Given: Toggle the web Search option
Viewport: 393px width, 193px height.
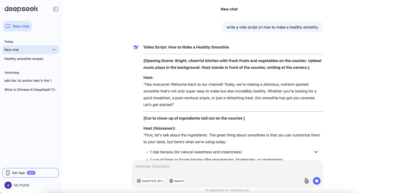Looking at the screenshot, I should click(x=177, y=181).
